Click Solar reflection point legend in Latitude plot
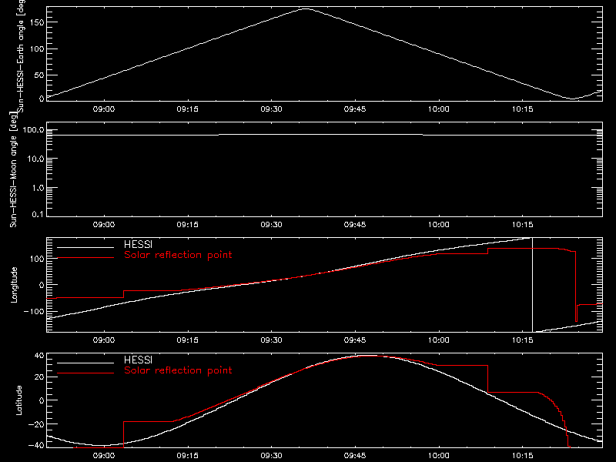This screenshot has height=462, width=616. pos(178,370)
